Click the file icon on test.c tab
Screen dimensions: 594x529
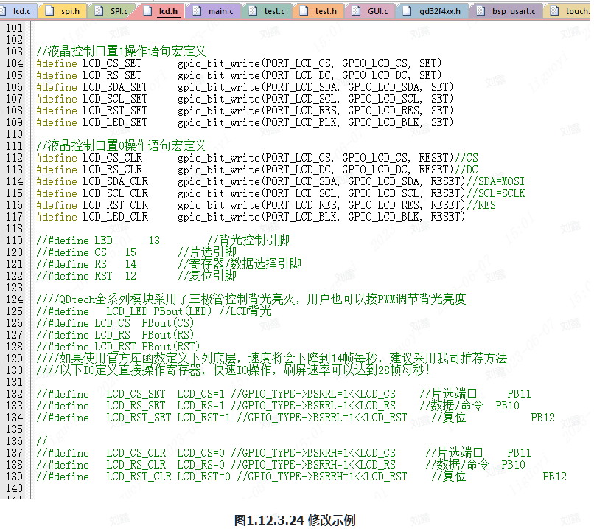[x=253, y=11]
